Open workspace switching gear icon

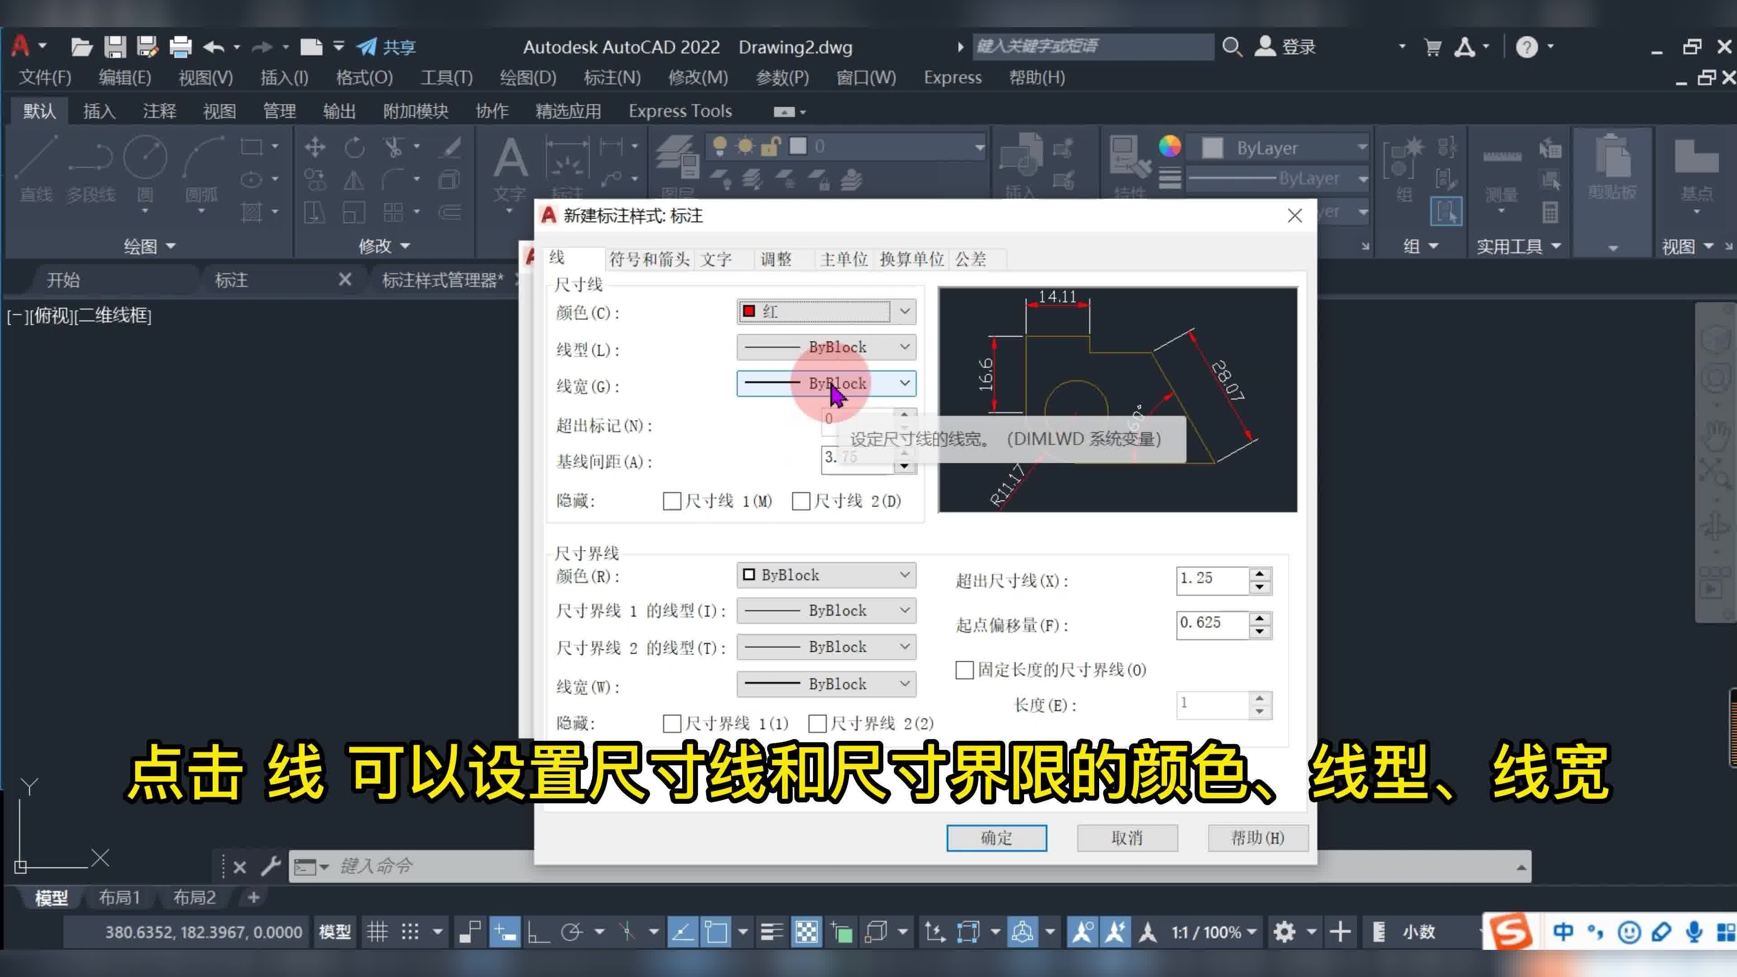1284,932
